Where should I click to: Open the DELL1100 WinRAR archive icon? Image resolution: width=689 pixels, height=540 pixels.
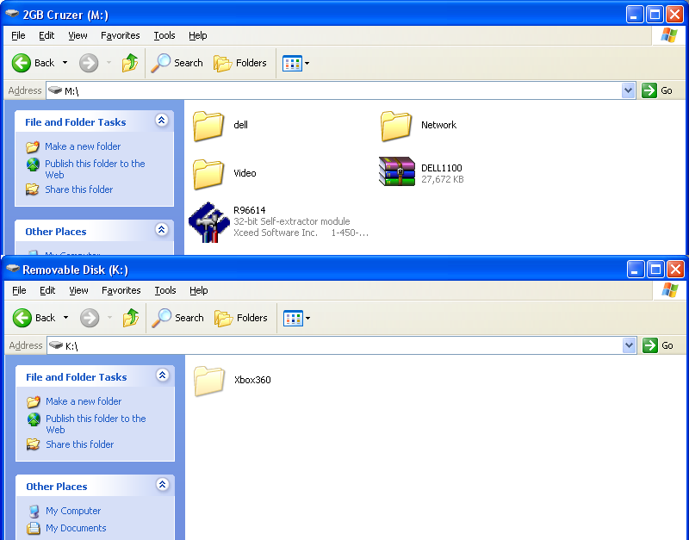[x=397, y=172]
